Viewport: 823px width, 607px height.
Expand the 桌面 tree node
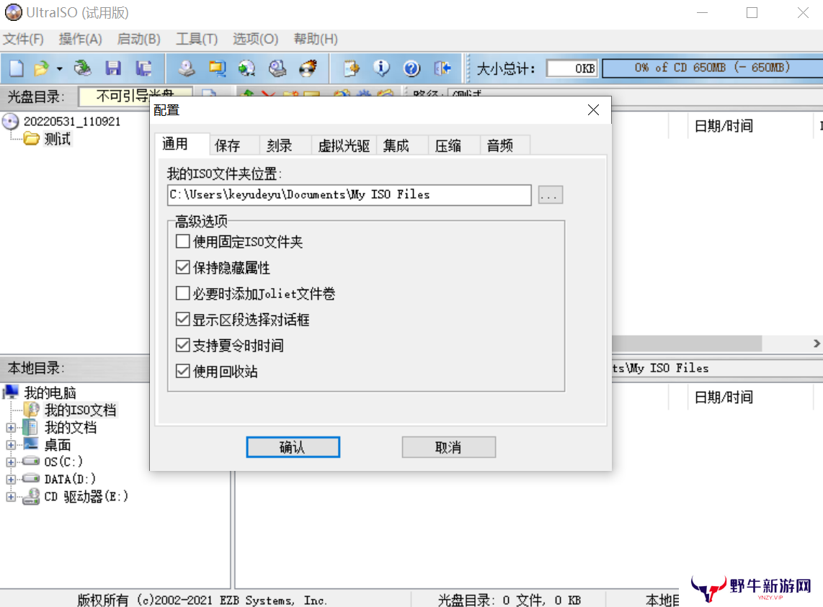point(11,445)
